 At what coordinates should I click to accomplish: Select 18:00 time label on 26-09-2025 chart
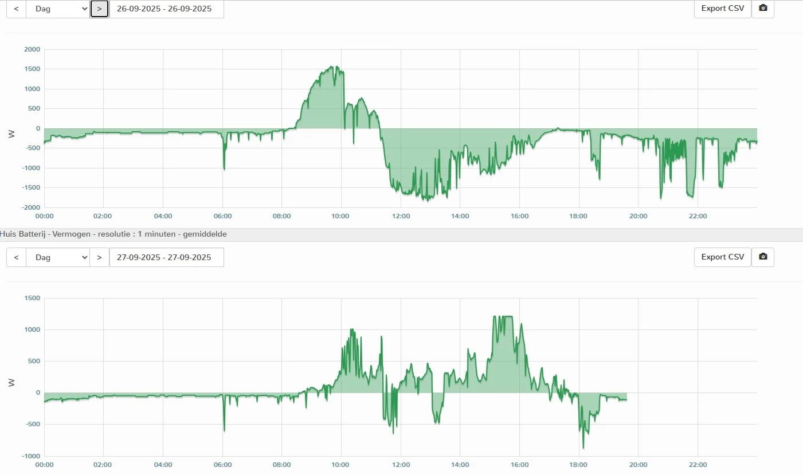579,216
